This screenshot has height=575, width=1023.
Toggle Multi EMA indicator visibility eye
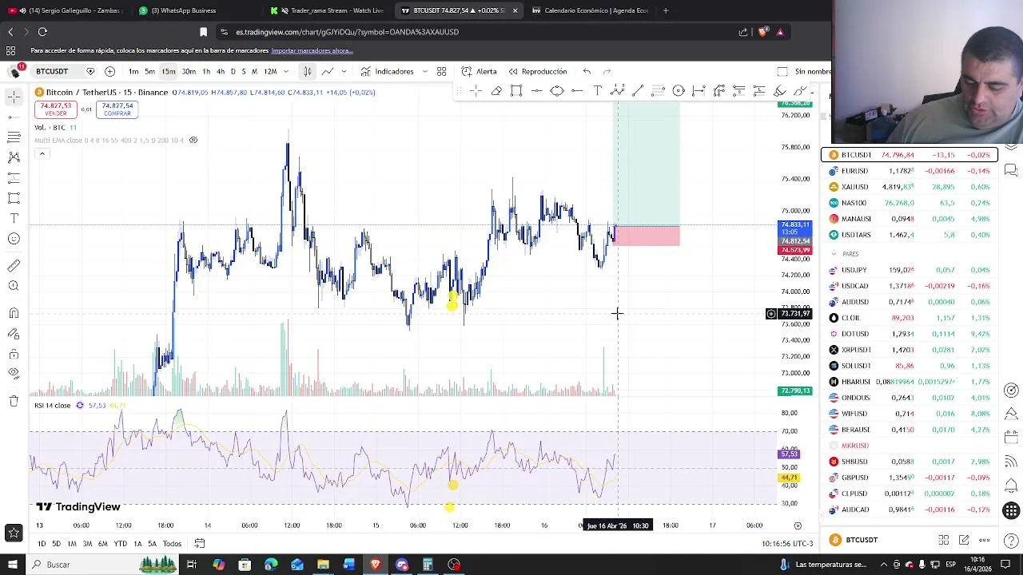193,141
